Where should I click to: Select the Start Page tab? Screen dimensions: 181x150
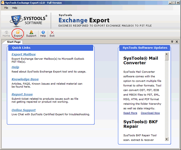14,42
